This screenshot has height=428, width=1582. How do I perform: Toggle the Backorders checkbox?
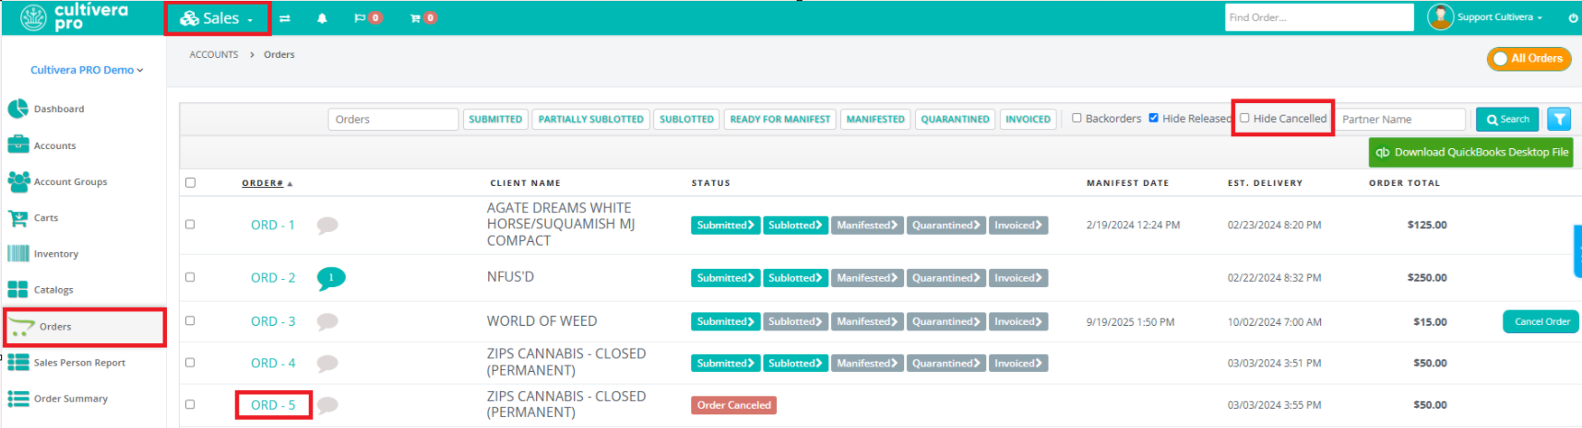tap(1076, 118)
